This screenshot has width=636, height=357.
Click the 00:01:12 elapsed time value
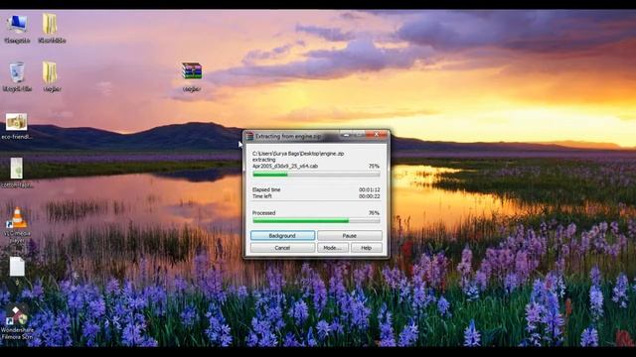(369, 189)
